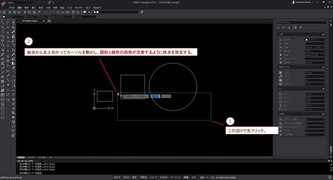Click the ARES application logo button
The height and width of the screenshot is (180, 333).
(4, 4)
